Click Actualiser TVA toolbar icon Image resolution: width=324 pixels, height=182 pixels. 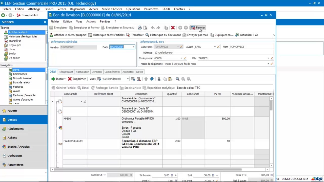click(247, 35)
